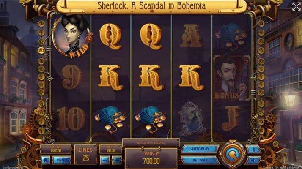Select the Lines 25 panel
This screenshot has height=169, width=302.
coord(85,154)
